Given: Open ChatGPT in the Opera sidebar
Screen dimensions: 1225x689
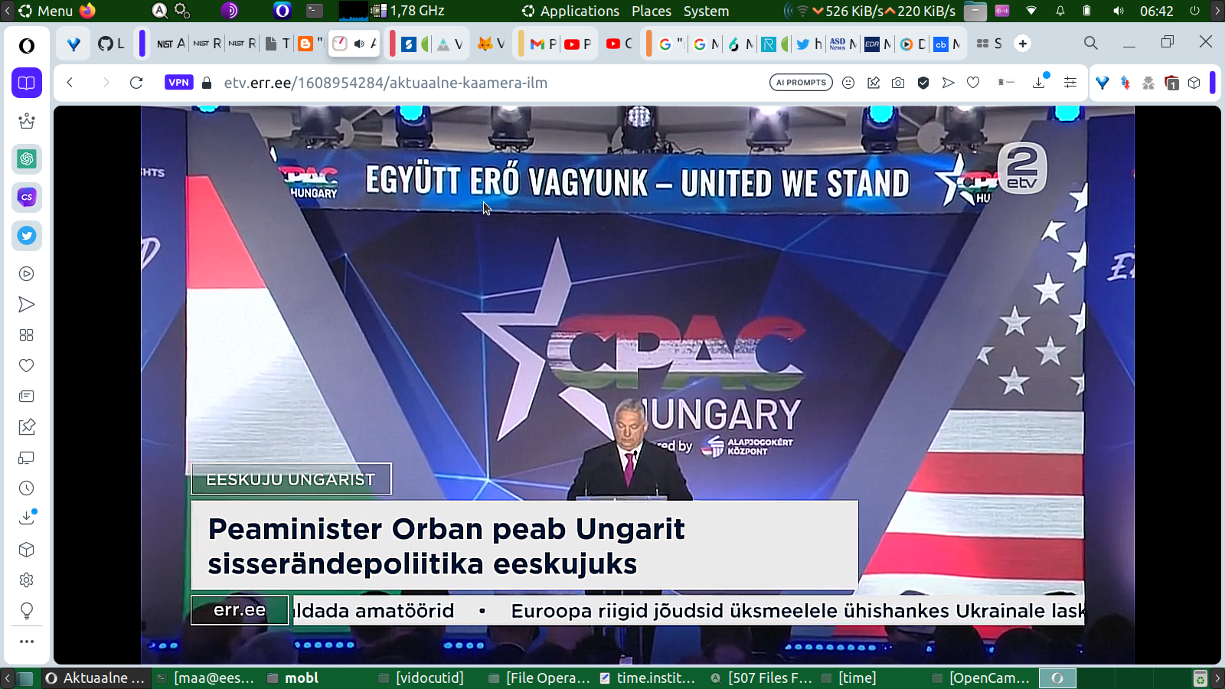Looking at the screenshot, I should point(27,159).
